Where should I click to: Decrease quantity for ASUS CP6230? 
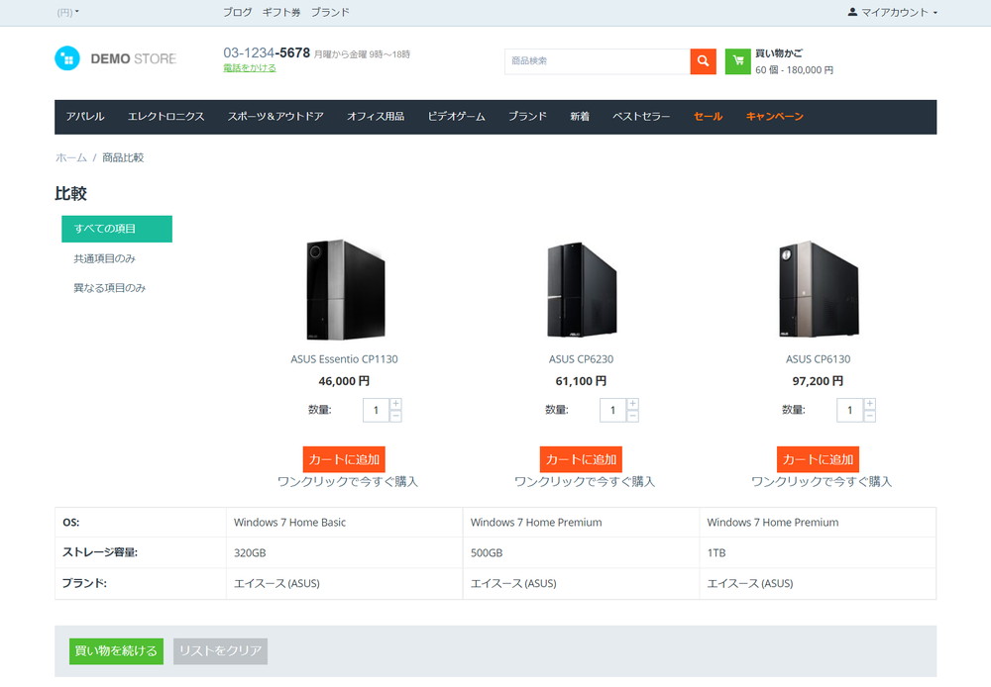(632, 416)
